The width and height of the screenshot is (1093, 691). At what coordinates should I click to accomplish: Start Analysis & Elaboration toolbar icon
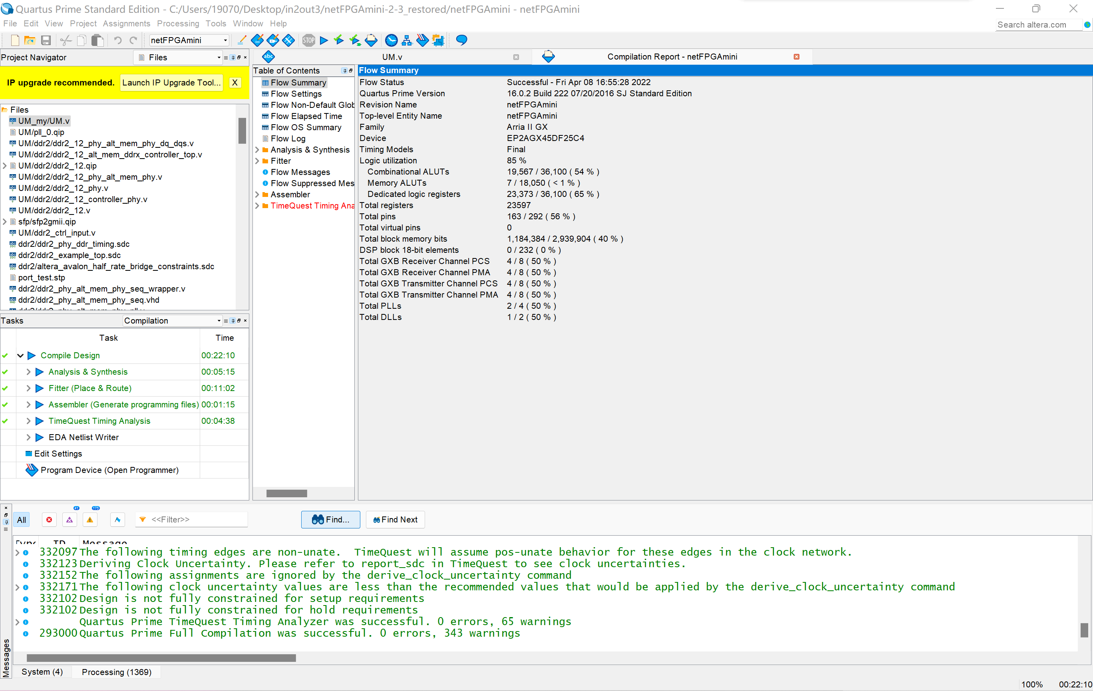pyautogui.click(x=339, y=40)
